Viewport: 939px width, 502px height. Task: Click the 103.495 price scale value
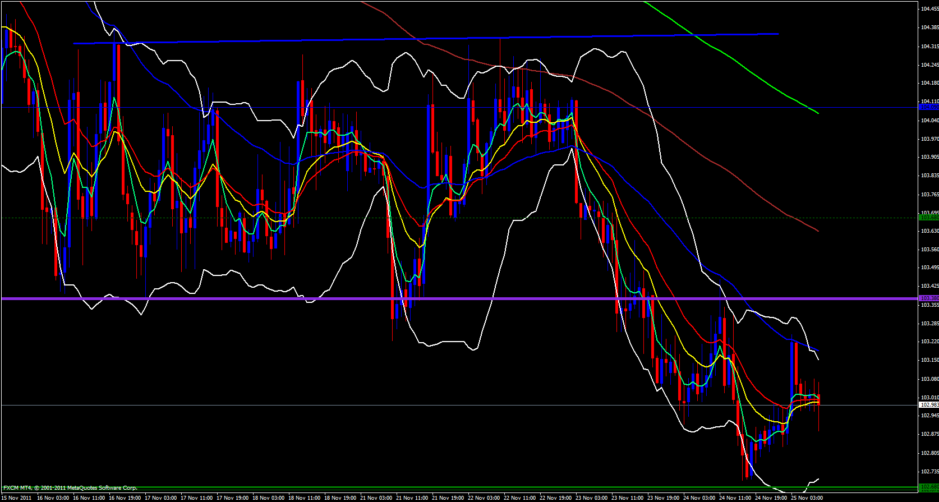point(929,268)
